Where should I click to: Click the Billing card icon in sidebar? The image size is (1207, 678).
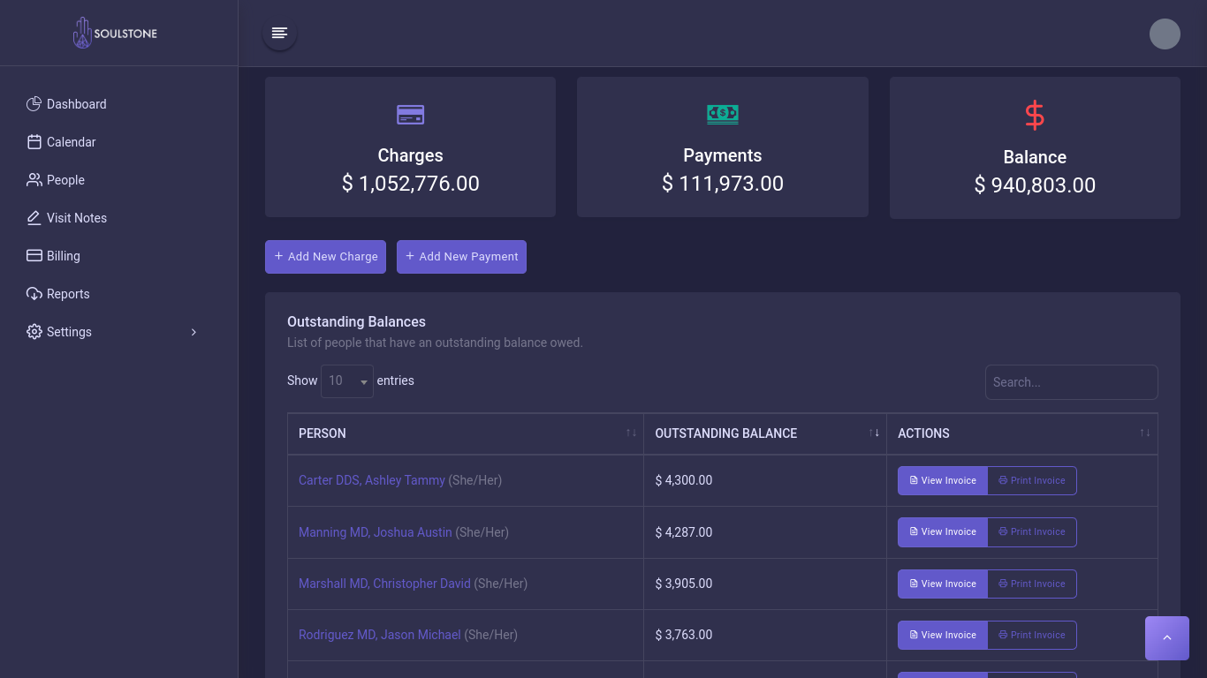[34, 256]
